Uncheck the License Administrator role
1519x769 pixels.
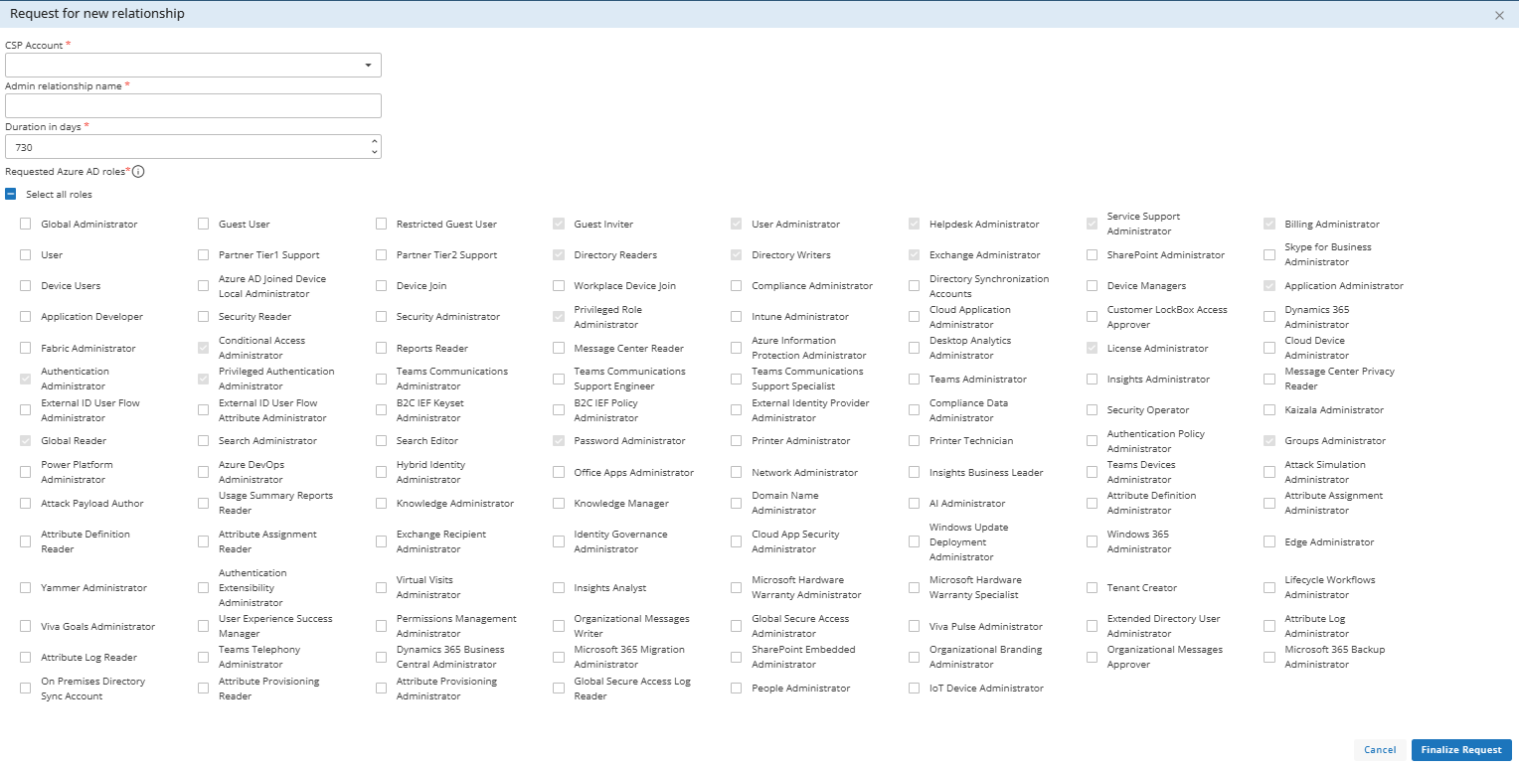point(1092,348)
